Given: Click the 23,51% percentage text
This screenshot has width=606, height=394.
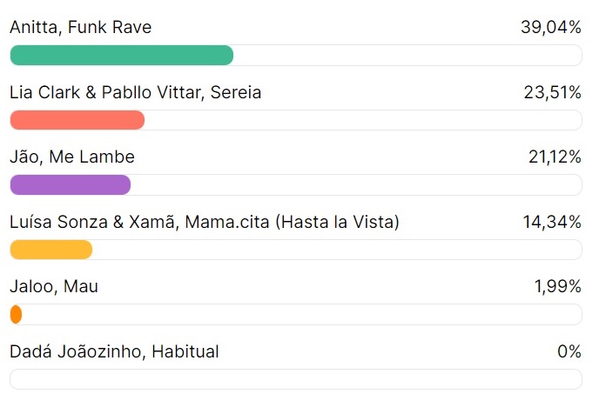Looking at the screenshot, I should (550, 92).
